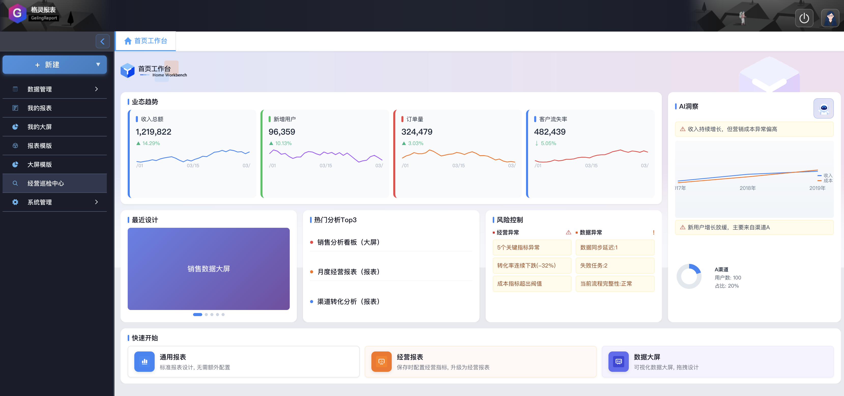The image size is (844, 396).
Task: Click the 通用报表 chart icon
Action: tap(144, 362)
